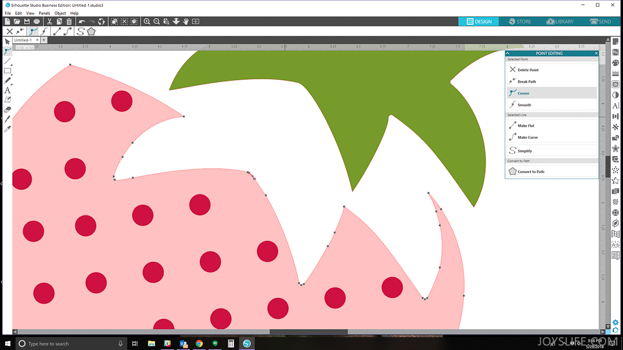Click Break Path in the panel
623x350 pixels.
pos(552,81)
